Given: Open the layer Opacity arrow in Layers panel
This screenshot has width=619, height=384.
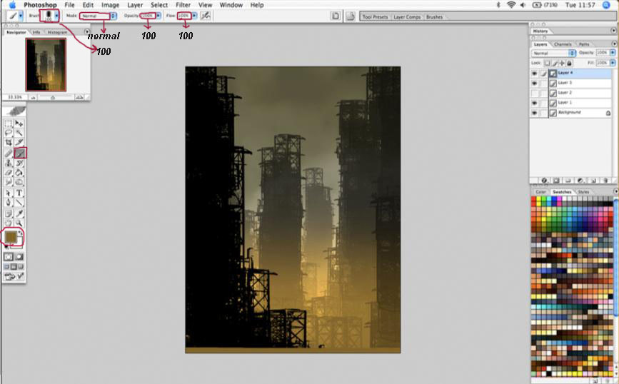Looking at the screenshot, I should pos(613,53).
